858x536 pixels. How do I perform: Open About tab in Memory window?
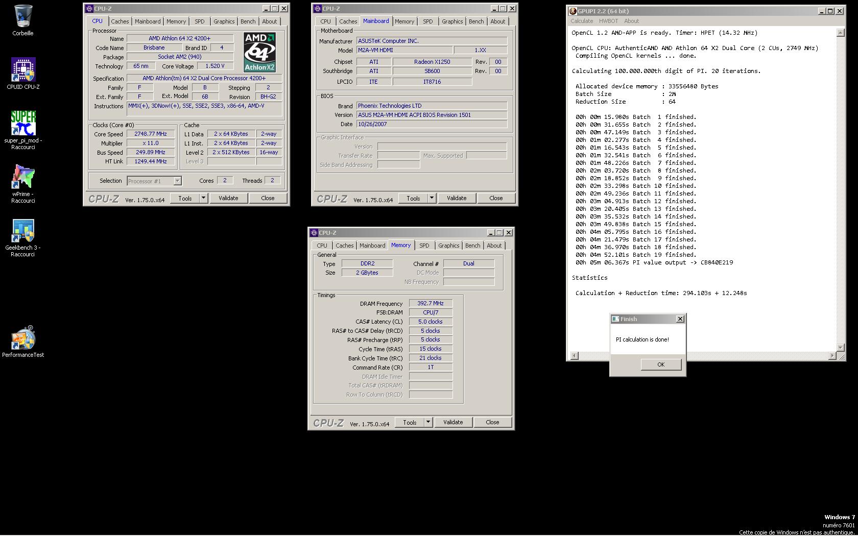(x=494, y=246)
